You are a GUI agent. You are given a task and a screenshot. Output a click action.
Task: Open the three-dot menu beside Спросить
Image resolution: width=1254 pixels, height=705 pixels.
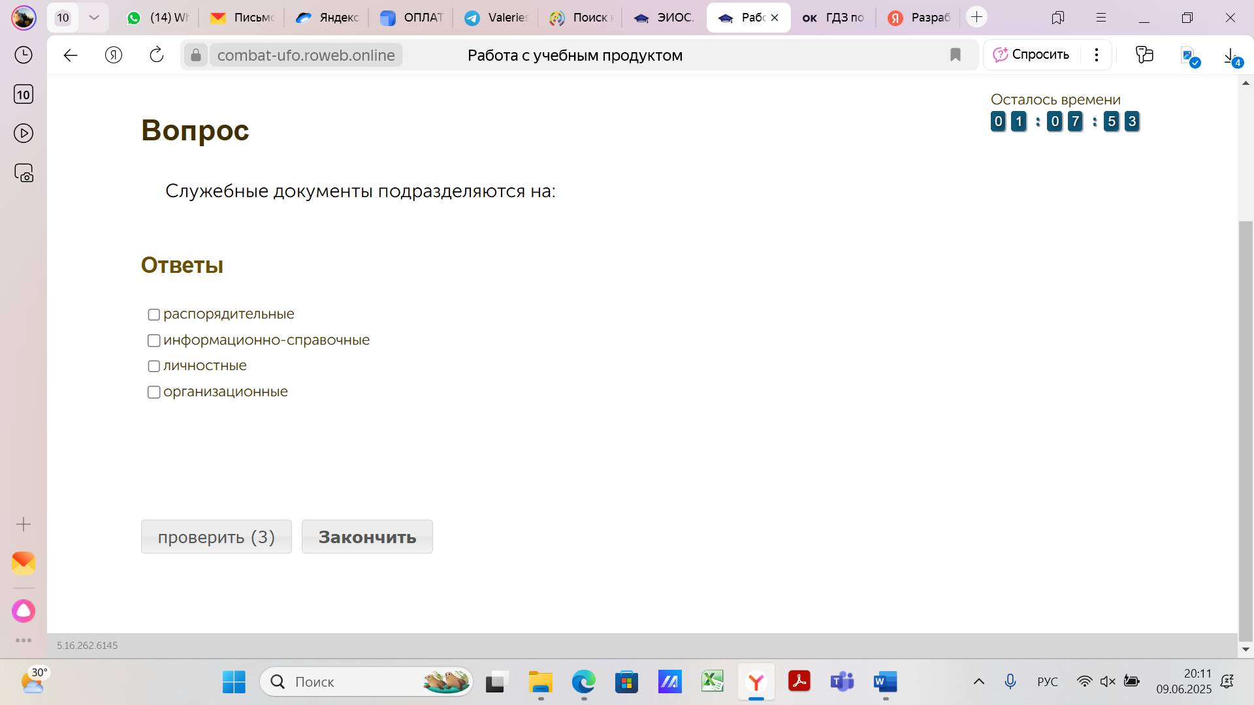(x=1097, y=55)
